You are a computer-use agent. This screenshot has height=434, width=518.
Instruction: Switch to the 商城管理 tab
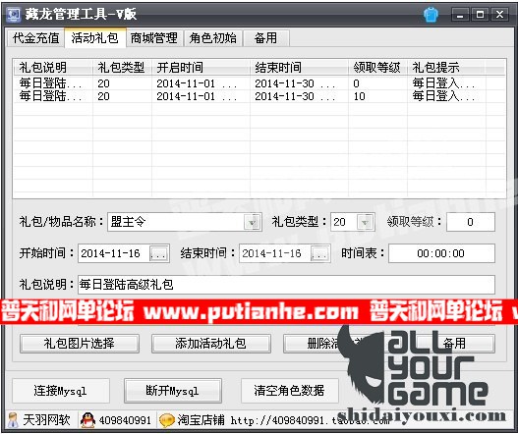154,38
